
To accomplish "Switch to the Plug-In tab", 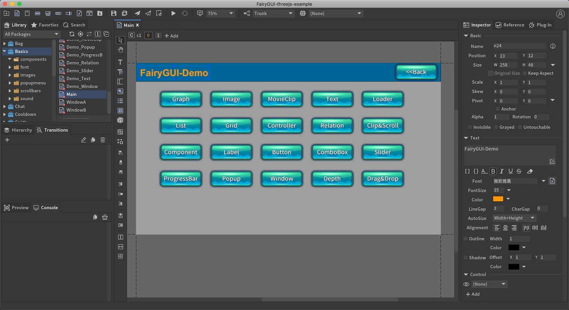I will (x=540, y=25).
